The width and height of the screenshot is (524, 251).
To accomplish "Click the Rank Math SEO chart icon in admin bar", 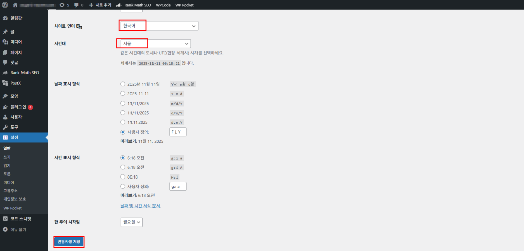I will coord(119,5).
